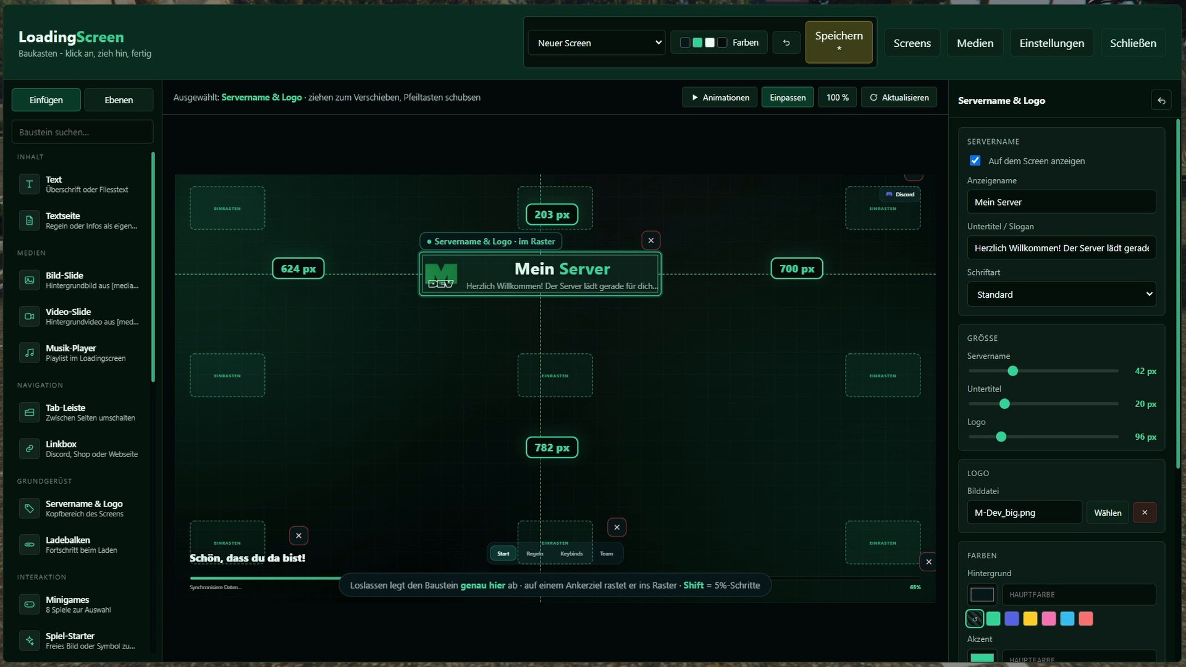This screenshot has height=667, width=1186.
Task: Pick the yellow Hintergrund color swatch
Action: click(x=1030, y=619)
